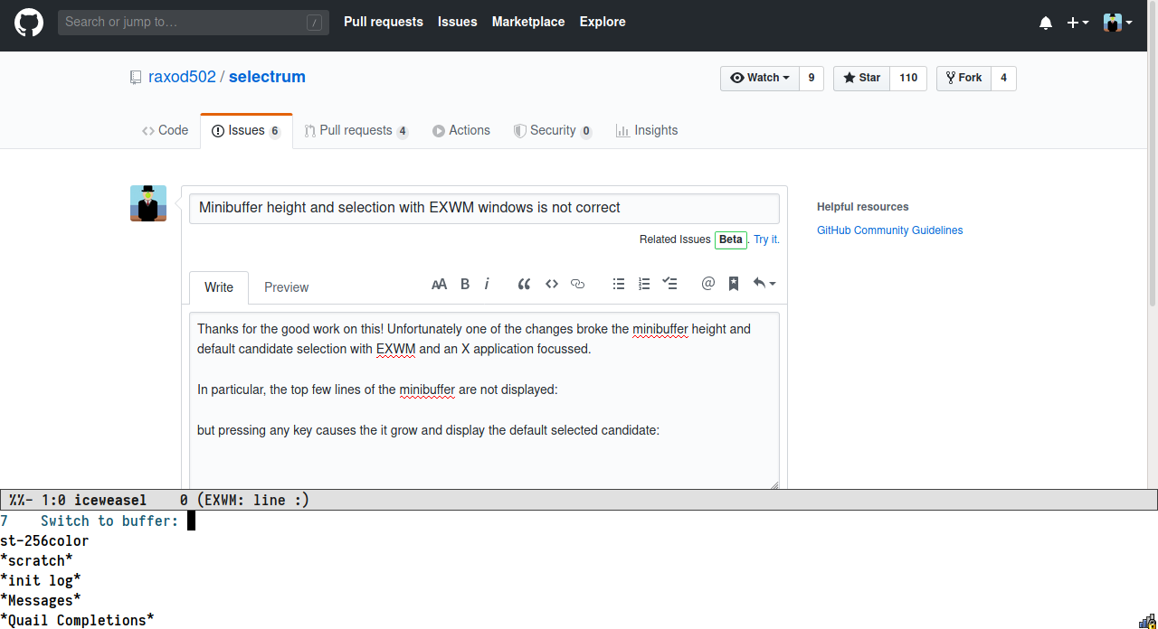Open the saved replies arrow dropdown
Viewport: 1158px width, 629px height.
(764, 284)
